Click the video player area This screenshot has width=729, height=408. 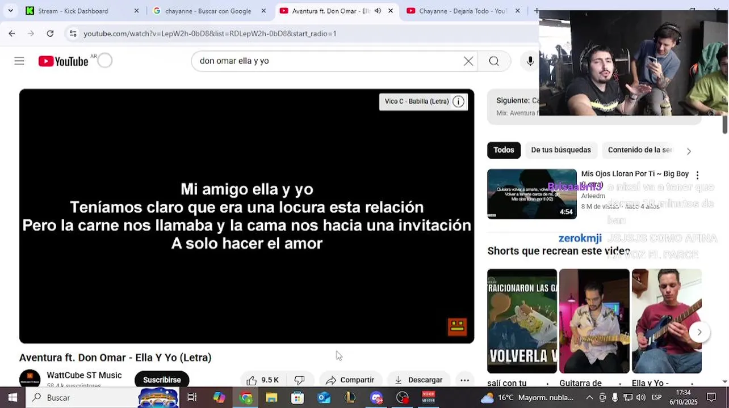246,216
